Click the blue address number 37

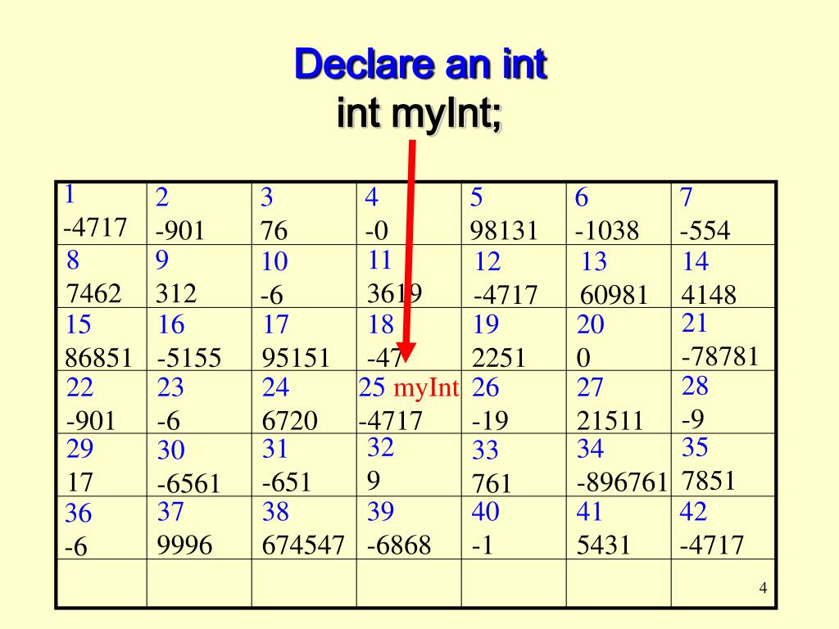tap(170, 512)
